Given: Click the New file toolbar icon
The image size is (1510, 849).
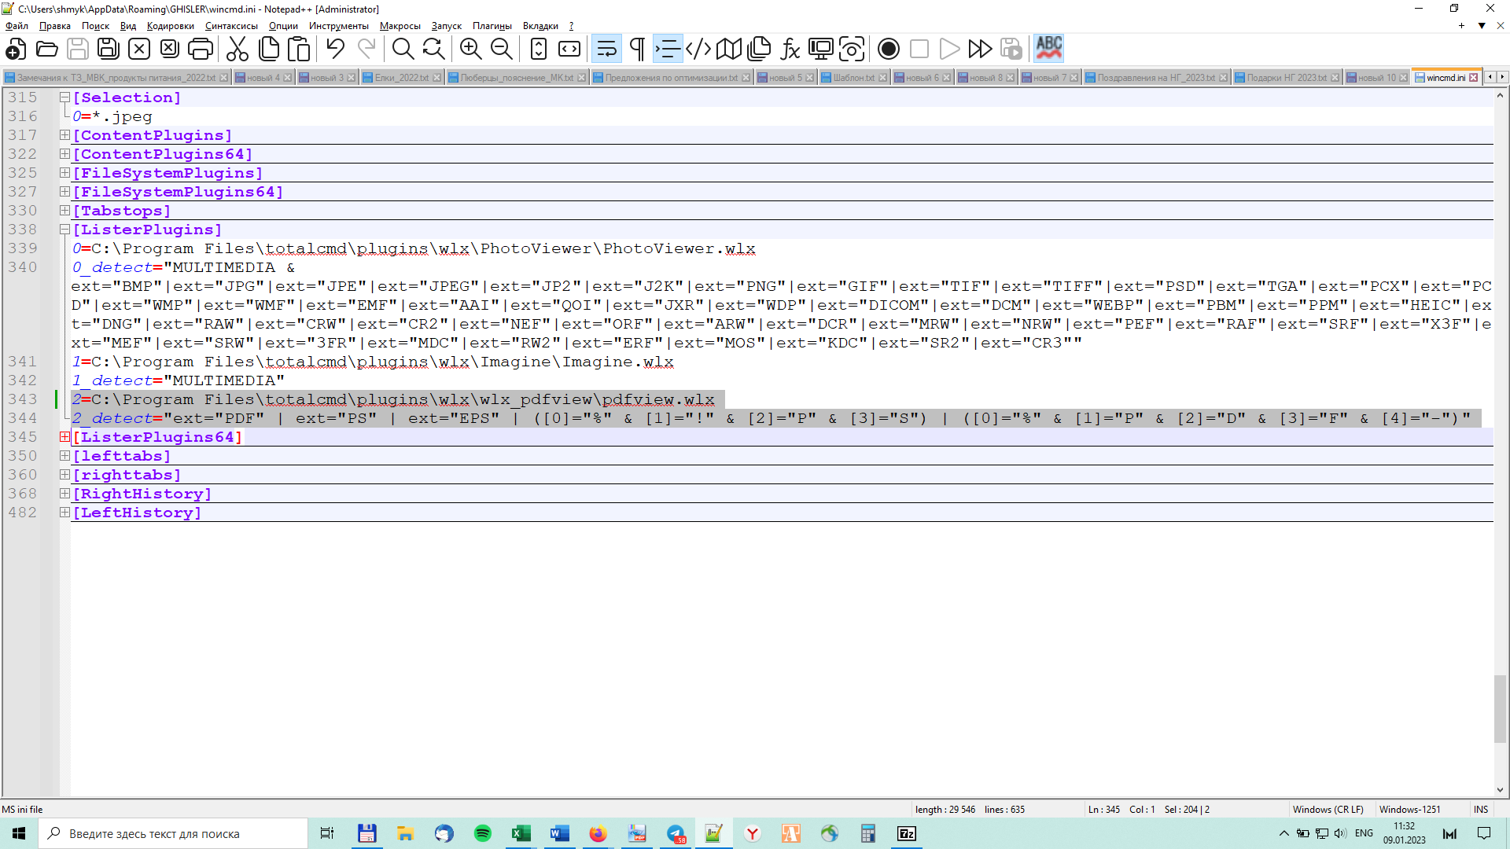Looking at the screenshot, I should pos(16,49).
